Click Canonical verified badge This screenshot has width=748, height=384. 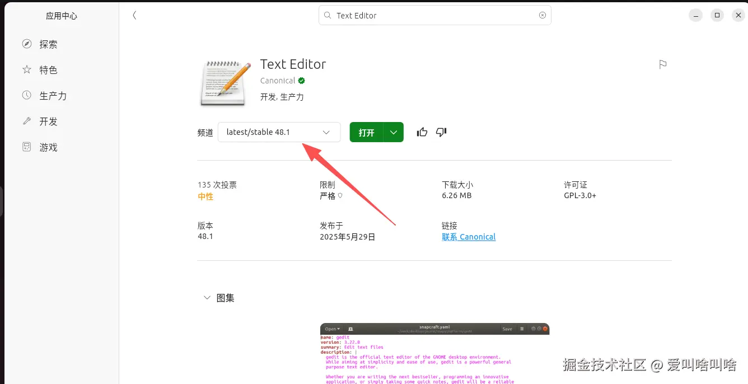tap(301, 81)
